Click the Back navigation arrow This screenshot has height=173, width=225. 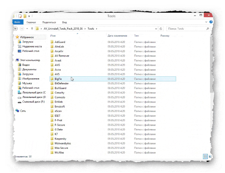point(16,29)
